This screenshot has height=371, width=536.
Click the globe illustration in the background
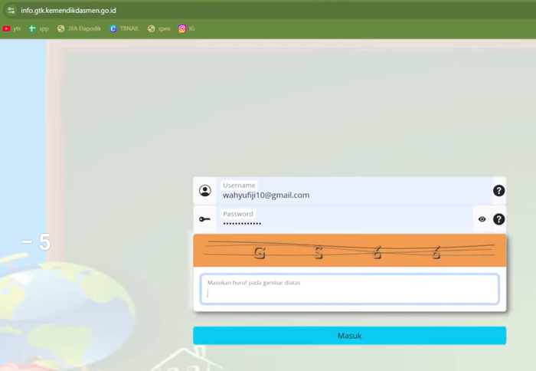pos(46,307)
